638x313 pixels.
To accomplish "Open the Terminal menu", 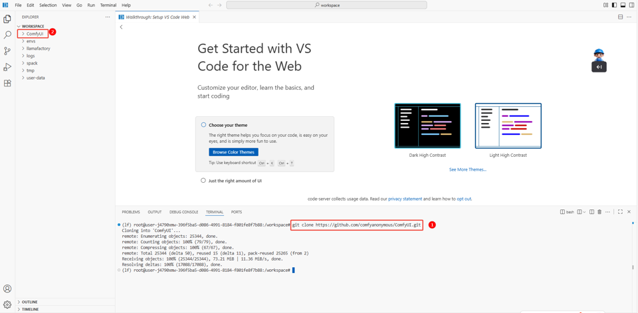I will (x=108, y=5).
